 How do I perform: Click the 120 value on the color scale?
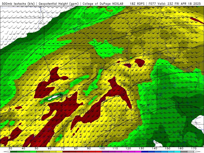click(128, 148)
